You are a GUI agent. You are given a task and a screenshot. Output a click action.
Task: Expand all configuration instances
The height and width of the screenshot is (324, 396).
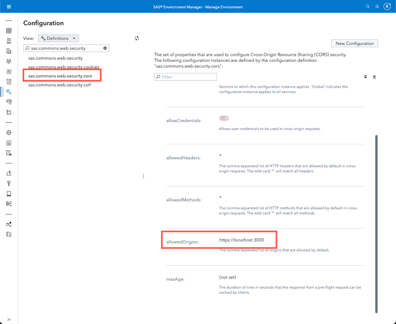point(365,77)
